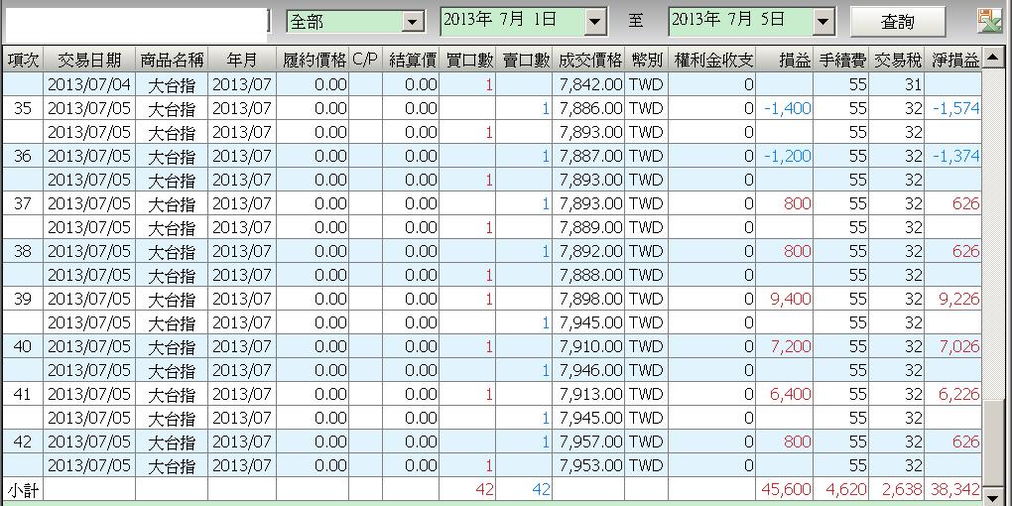The width and height of the screenshot is (1012, 506).
Task: Click the -1,400 loss value
Action: [x=788, y=108]
